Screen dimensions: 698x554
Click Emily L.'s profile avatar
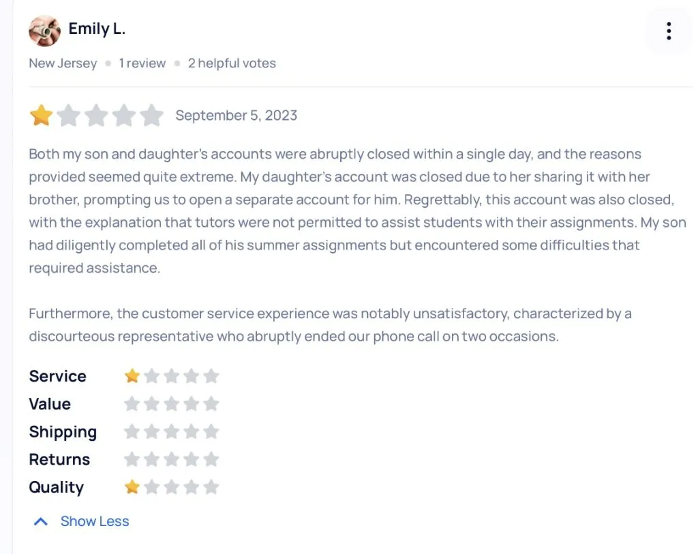point(44,31)
